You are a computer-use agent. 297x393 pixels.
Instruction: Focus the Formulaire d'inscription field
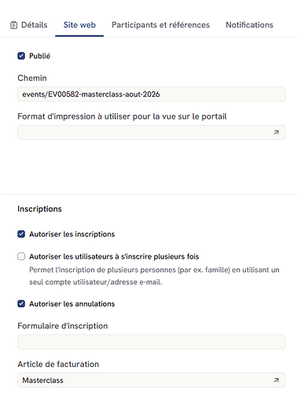152,342
